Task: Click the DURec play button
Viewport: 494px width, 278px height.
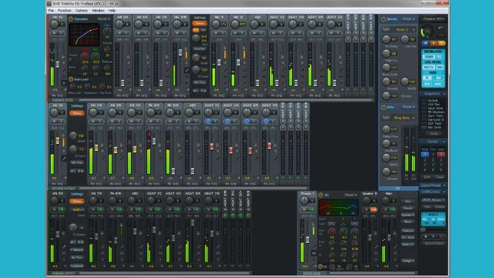Action: [434, 236]
